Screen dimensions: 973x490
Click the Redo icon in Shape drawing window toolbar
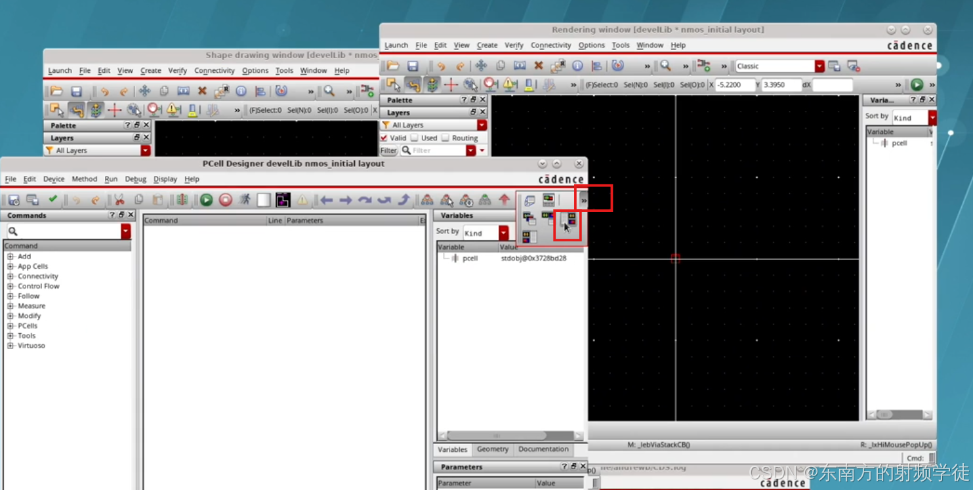(x=123, y=91)
